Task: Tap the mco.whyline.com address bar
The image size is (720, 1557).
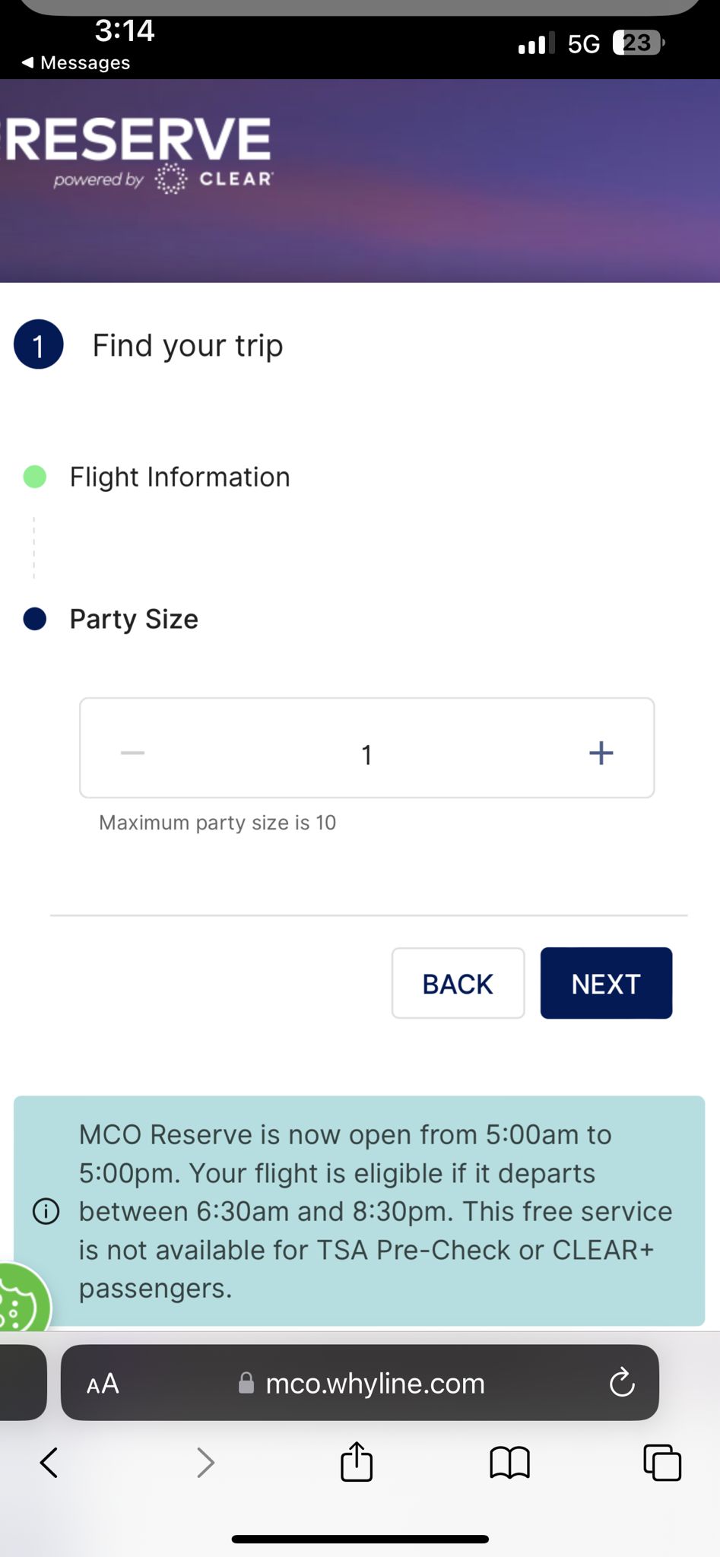Action: [373, 1383]
